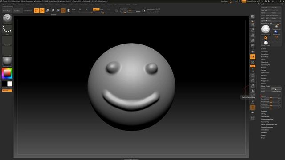This screenshot has width=285, height=160.
Task: Open the Texture Off slot
Action: click(x=7, y=51)
